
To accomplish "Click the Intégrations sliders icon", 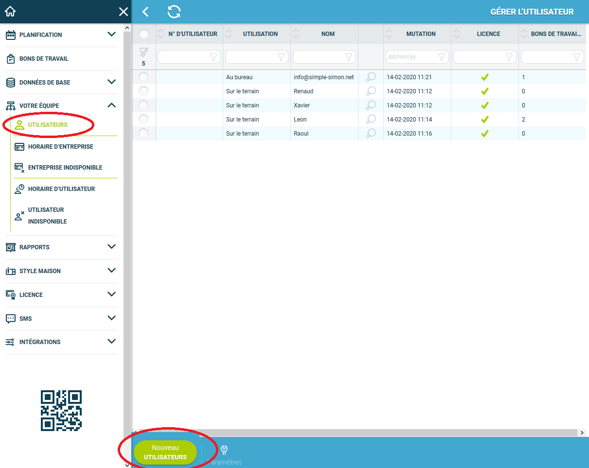I will 10,342.
